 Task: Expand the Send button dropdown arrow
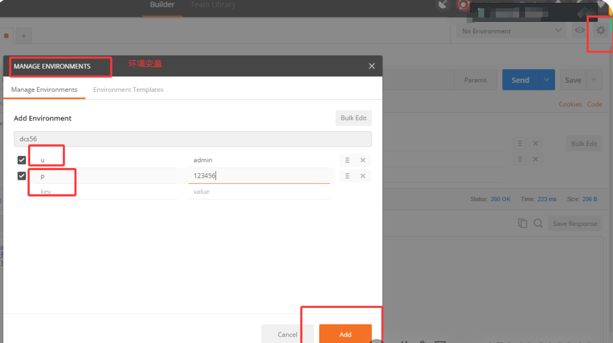coord(546,80)
